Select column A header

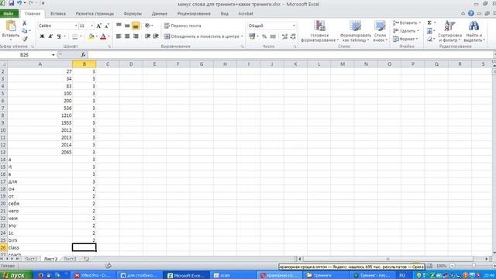click(40, 64)
